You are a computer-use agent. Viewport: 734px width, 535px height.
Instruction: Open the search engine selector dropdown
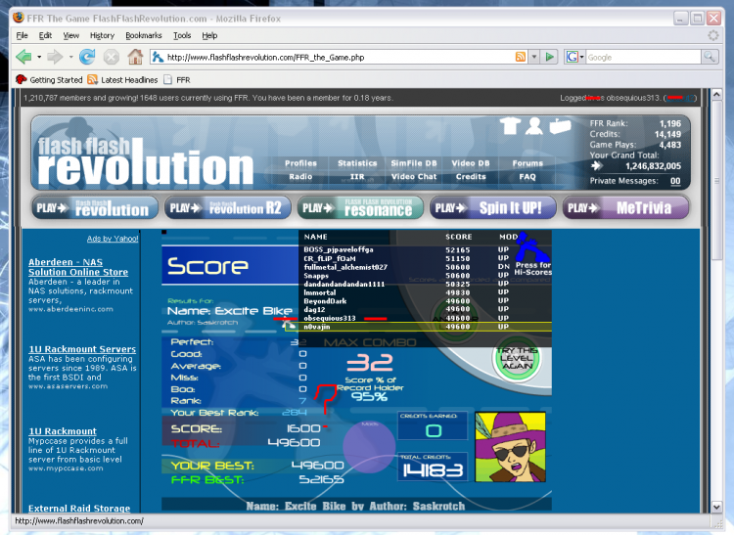click(581, 57)
